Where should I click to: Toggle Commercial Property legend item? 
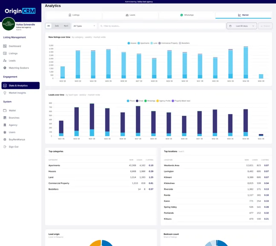(x=168, y=43)
